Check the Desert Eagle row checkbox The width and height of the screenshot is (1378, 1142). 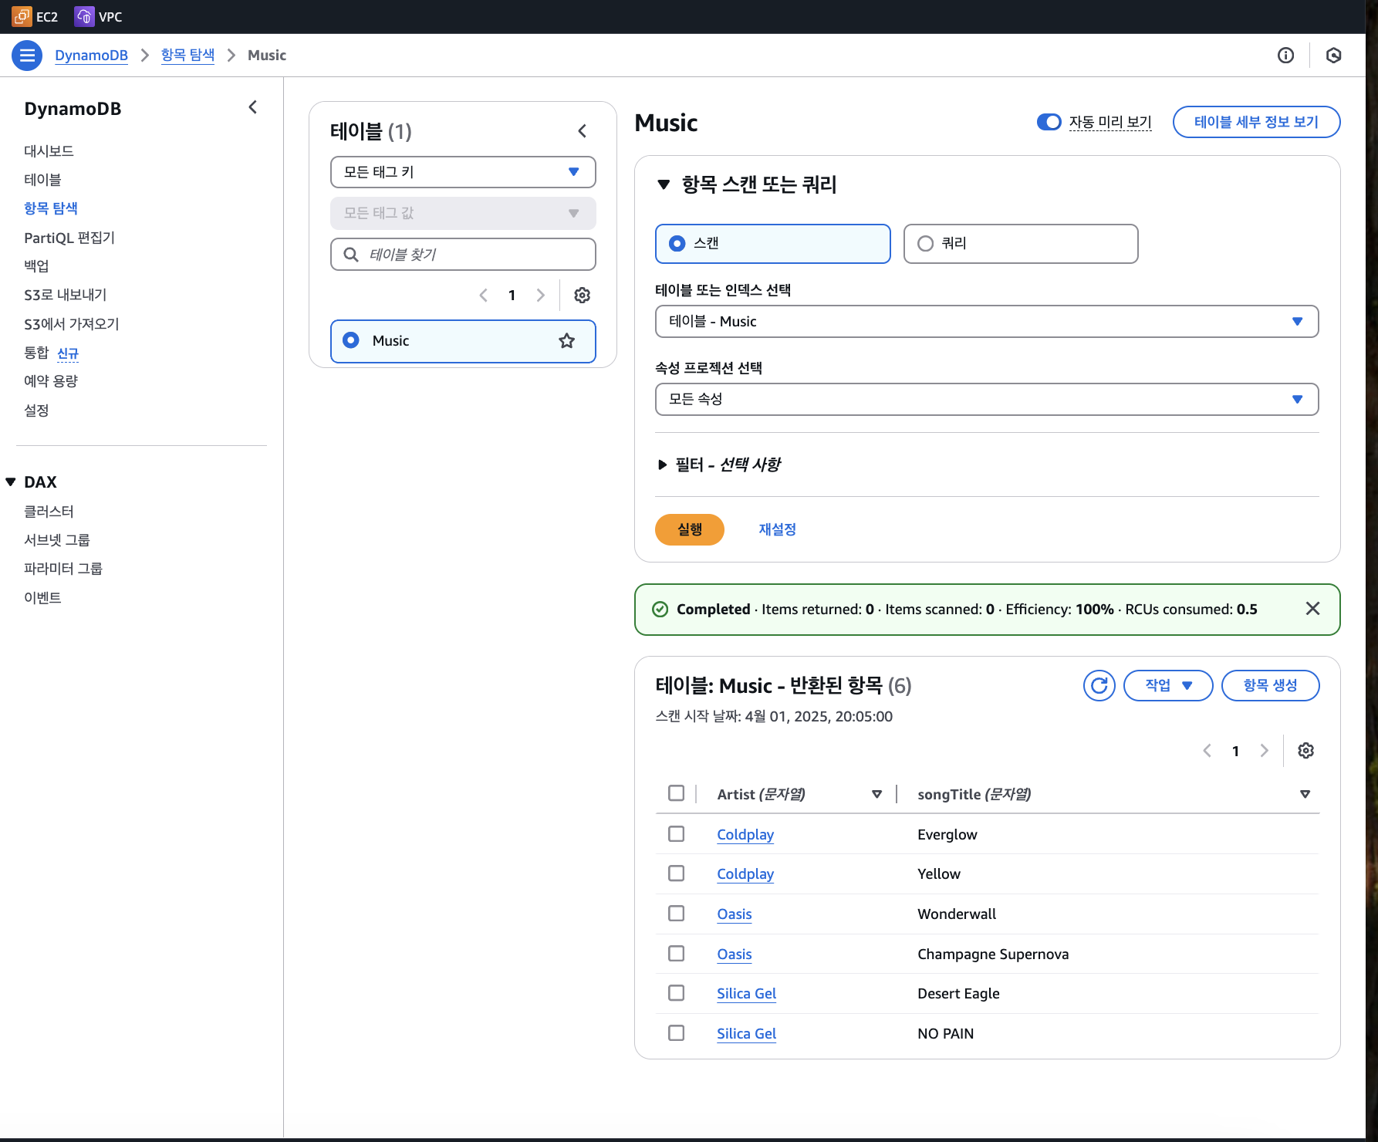pos(677,993)
